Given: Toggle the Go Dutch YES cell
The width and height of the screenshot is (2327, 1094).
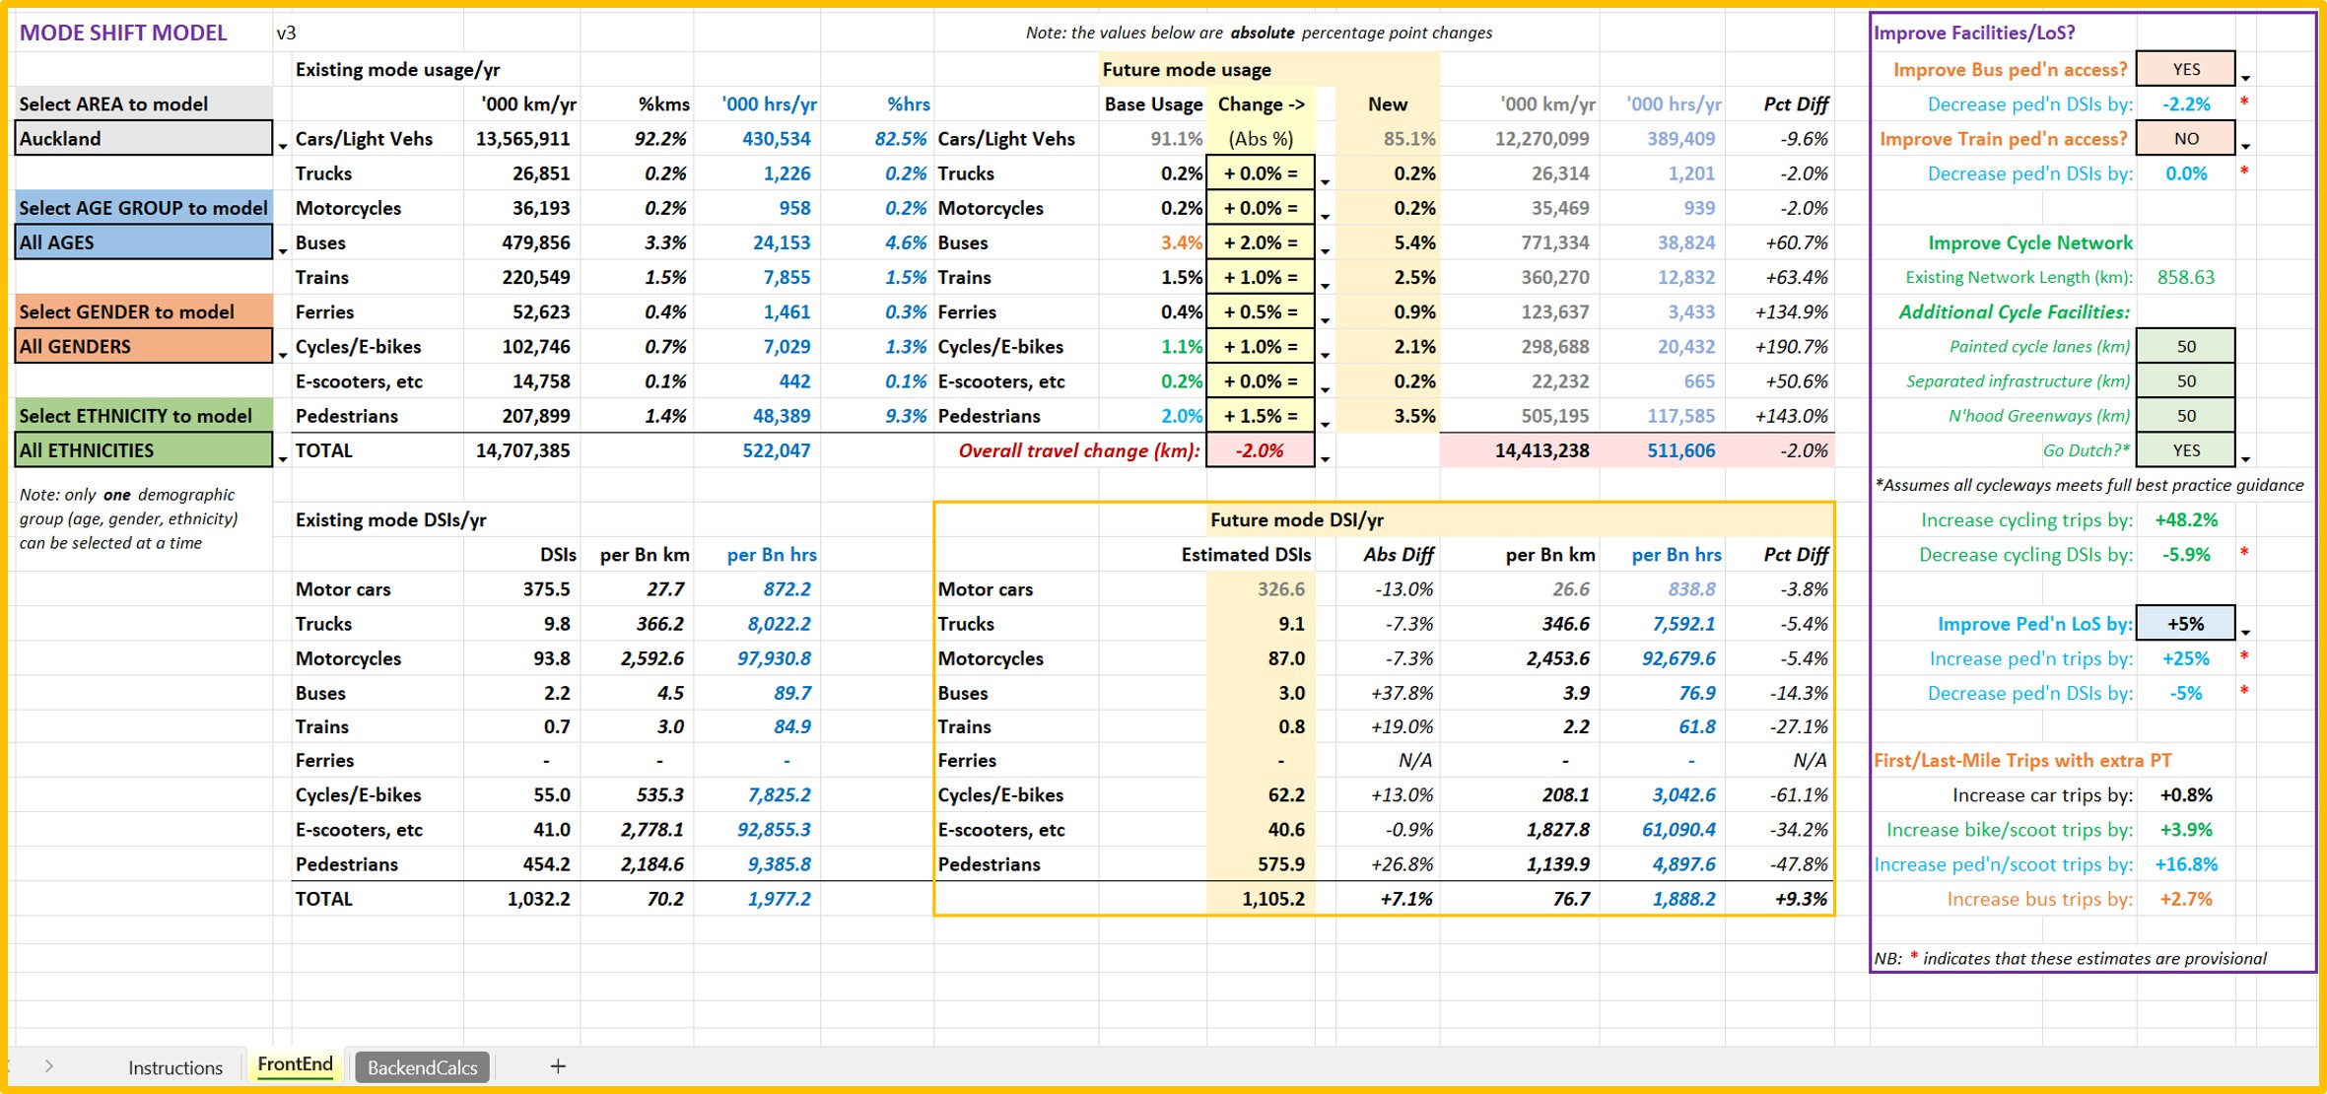Looking at the screenshot, I should [2185, 450].
